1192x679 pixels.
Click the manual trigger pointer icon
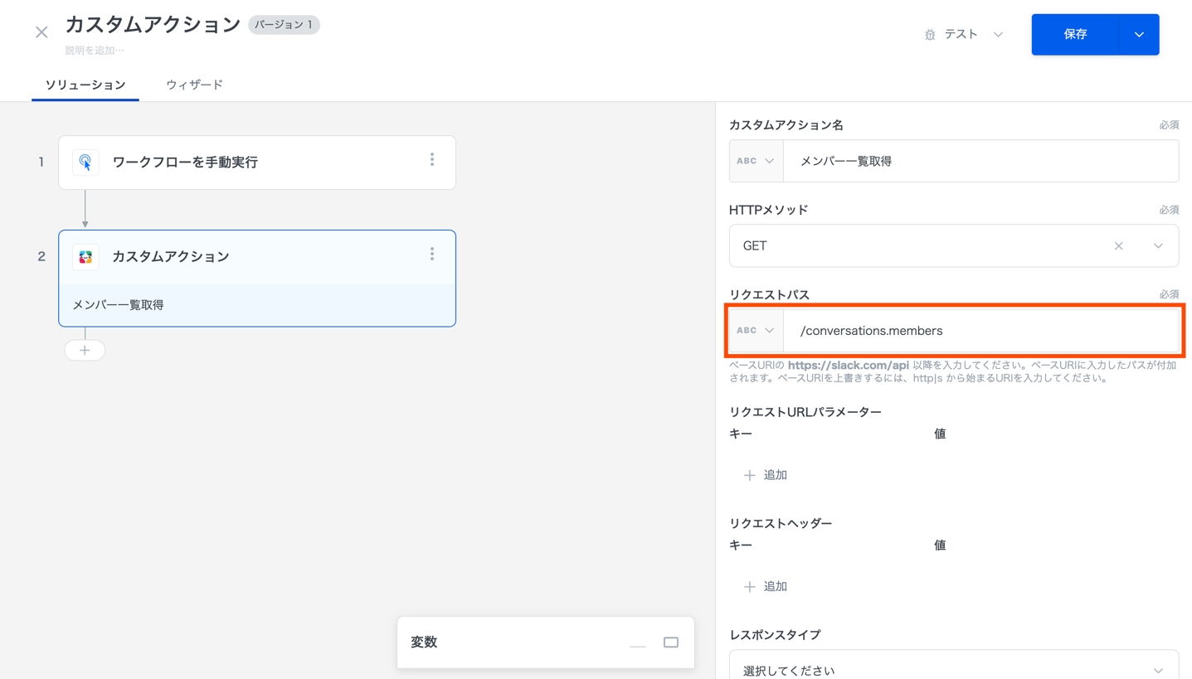[85, 162]
